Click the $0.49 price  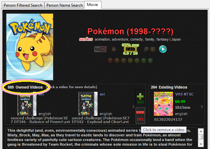pyautogui.click(x=180, y=101)
